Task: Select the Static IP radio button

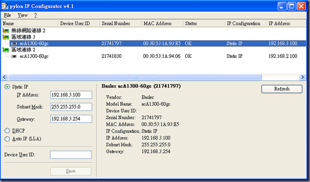Action: point(7,87)
